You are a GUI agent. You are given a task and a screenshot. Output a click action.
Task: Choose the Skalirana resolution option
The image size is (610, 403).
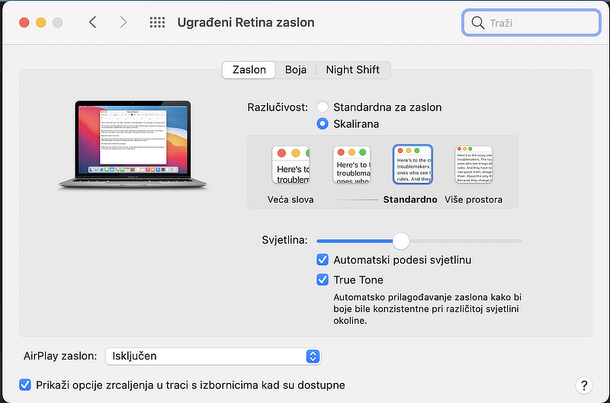[x=323, y=123]
